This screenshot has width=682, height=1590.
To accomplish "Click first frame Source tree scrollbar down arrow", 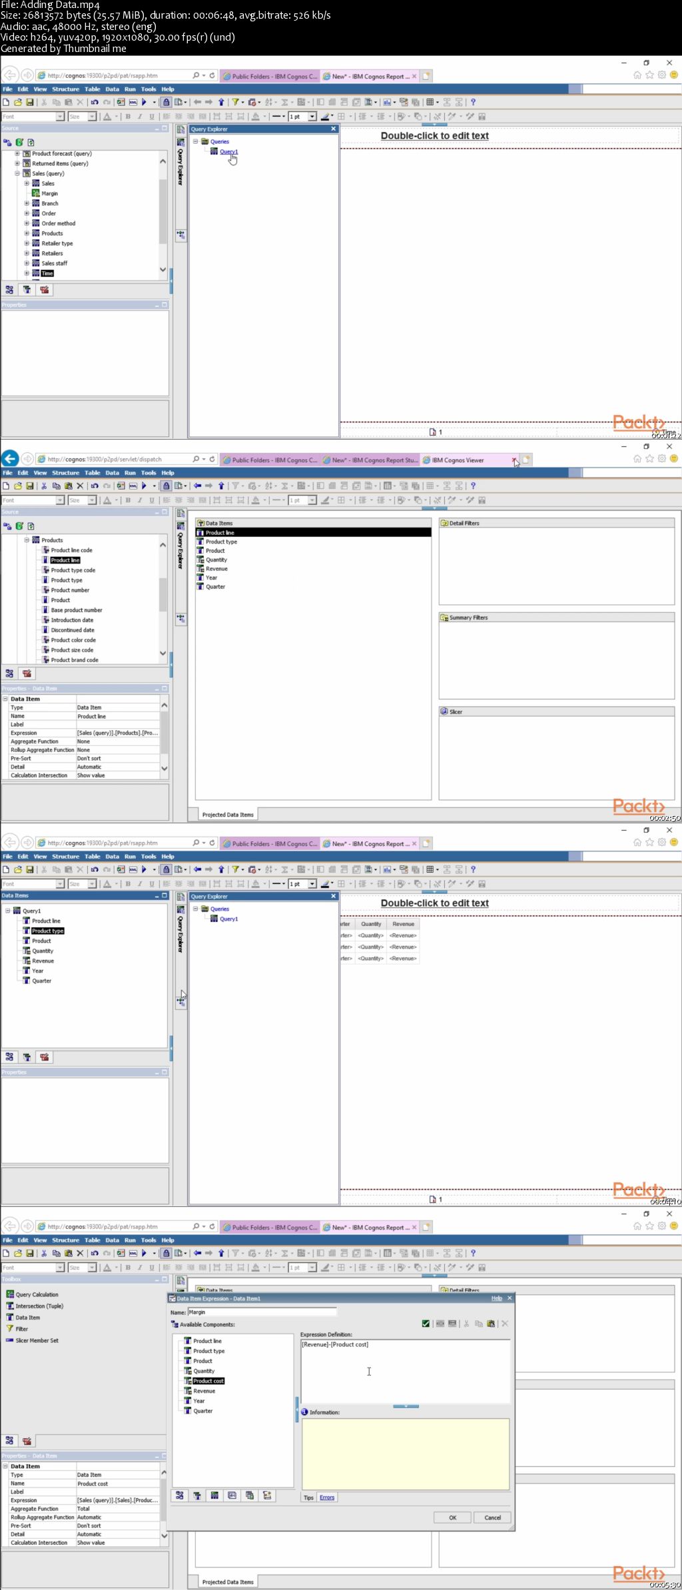I will point(163,270).
